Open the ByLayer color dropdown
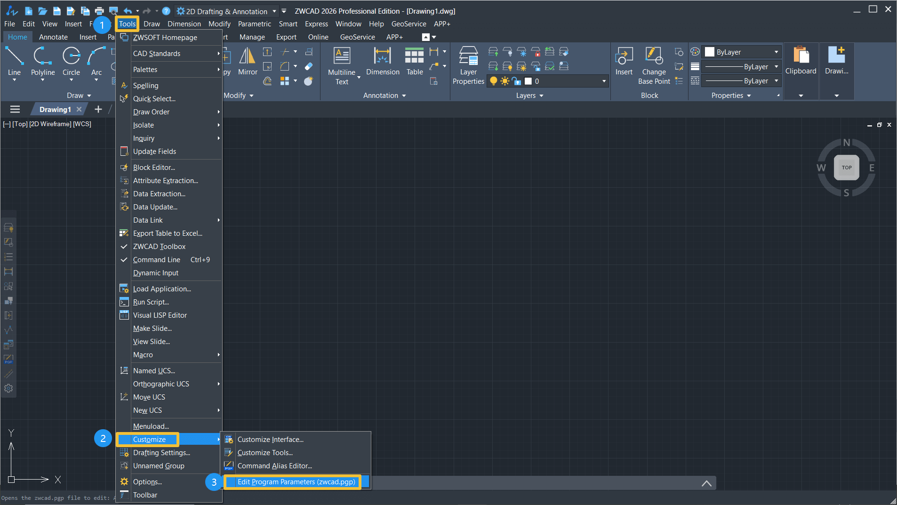897x505 pixels. [x=776, y=52]
